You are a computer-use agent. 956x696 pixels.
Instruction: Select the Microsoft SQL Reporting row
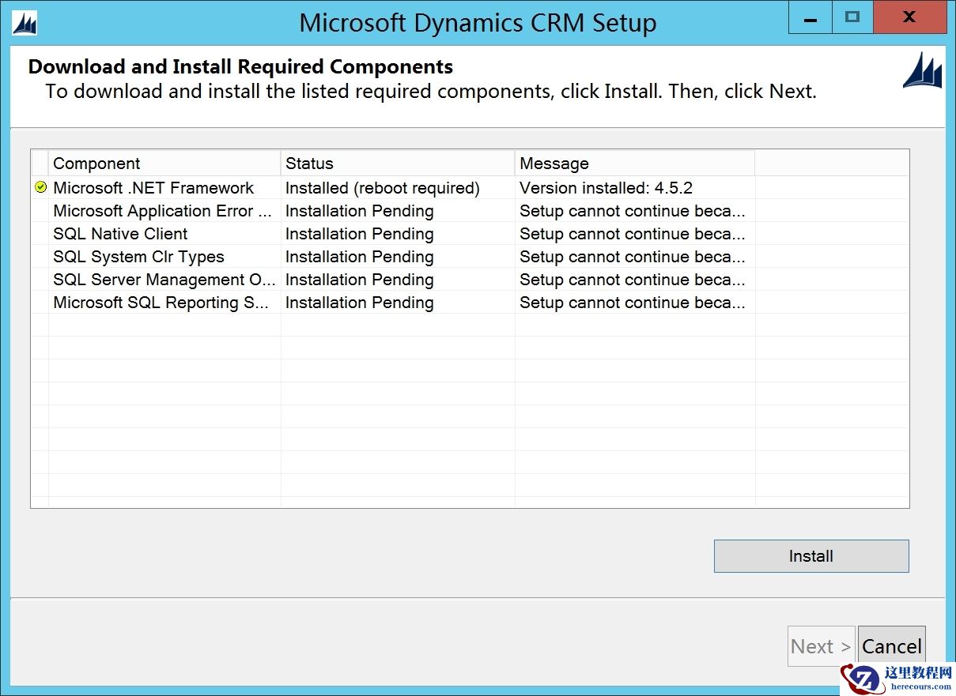(160, 302)
